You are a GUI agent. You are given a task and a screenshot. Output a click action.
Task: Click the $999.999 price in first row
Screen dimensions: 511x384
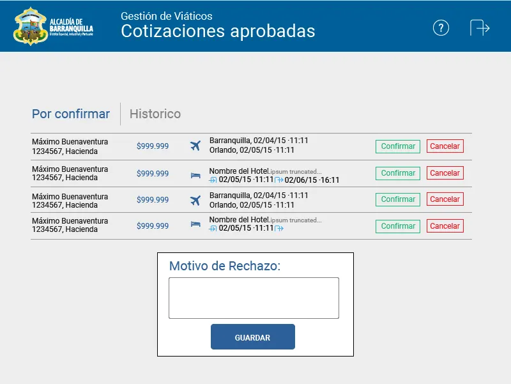pos(153,146)
